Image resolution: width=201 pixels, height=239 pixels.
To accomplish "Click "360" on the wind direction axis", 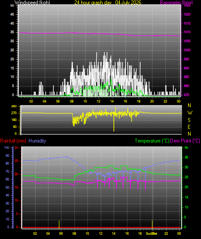I will point(14,106).
